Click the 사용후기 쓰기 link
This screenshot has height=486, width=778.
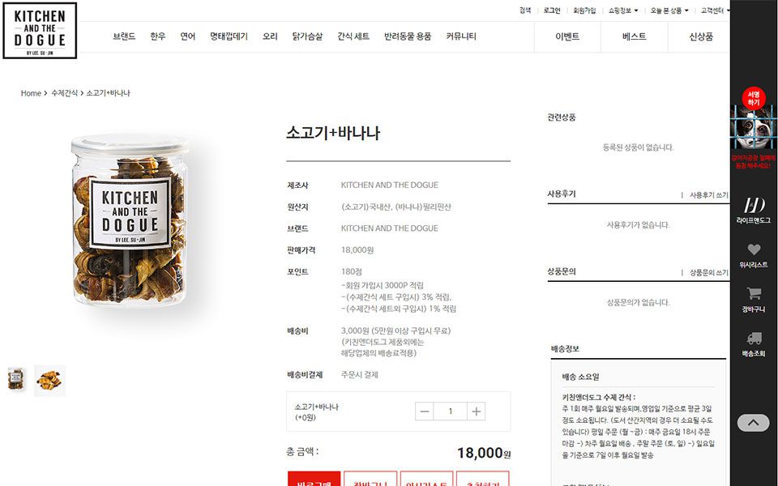[708, 195]
